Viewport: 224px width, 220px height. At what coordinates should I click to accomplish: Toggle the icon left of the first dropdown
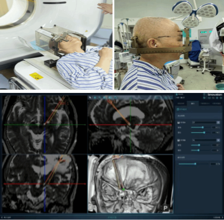click(178, 122)
